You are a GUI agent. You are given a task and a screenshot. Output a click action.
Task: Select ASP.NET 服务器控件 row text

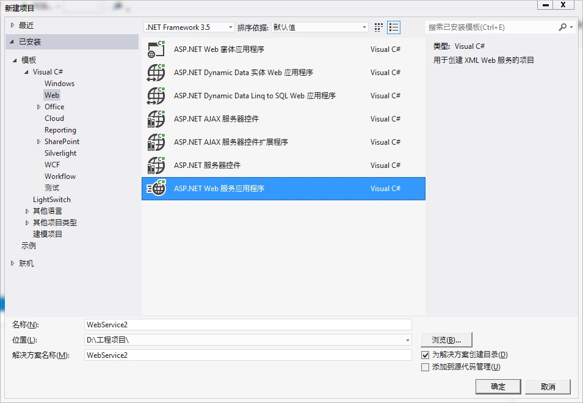207,165
